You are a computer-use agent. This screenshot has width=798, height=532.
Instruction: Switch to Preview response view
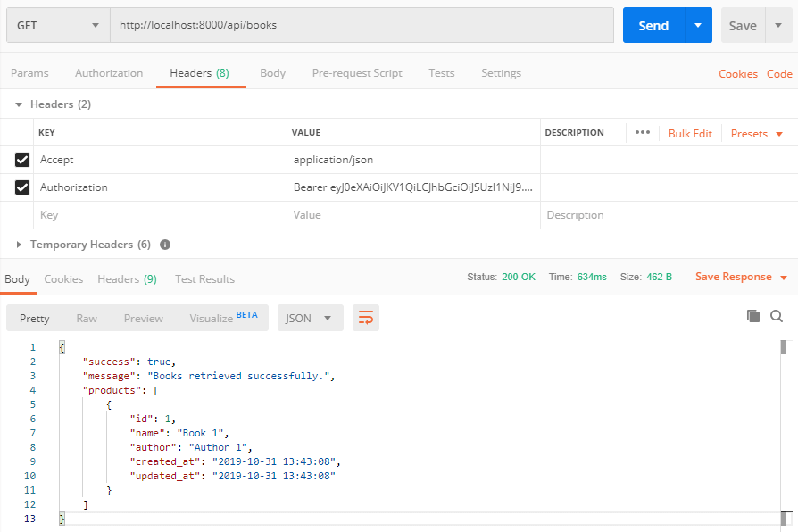tap(144, 318)
